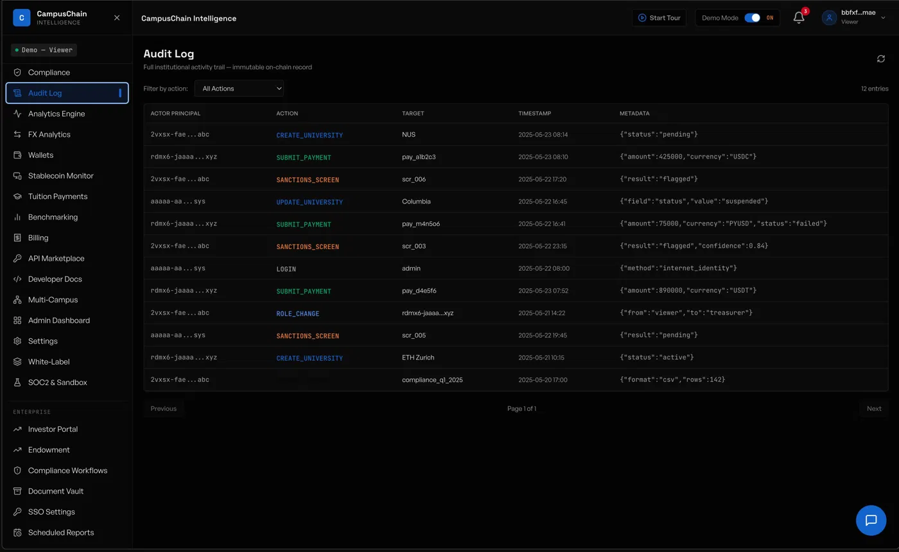Click the Stablecoin Monitor icon
The image size is (899, 552).
click(x=17, y=176)
